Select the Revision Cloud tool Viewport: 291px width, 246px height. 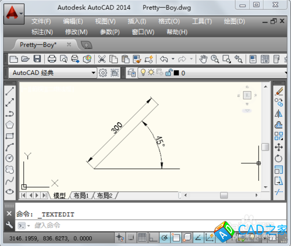pos(9,169)
